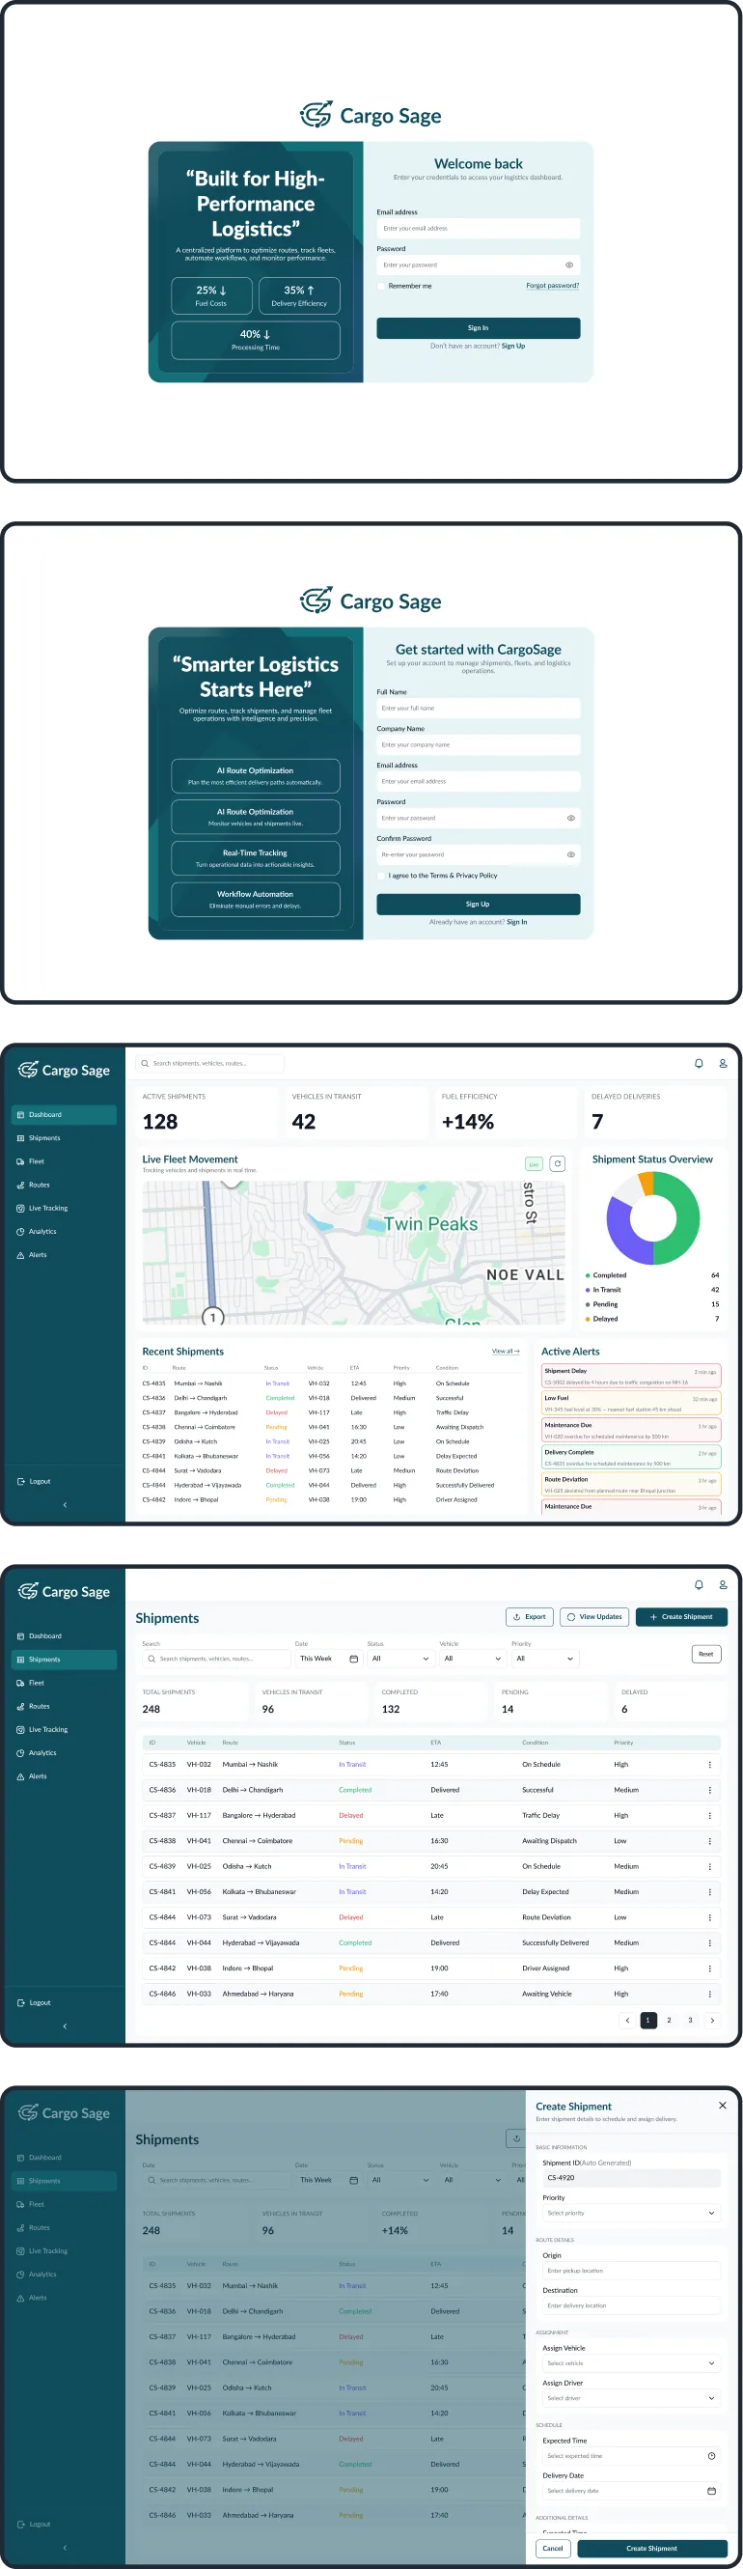Open row actions menu for CS-4846 shipment

[709, 1994]
